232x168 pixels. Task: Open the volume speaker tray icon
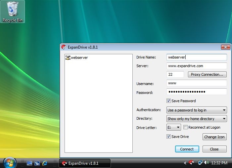(x=206, y=162)
